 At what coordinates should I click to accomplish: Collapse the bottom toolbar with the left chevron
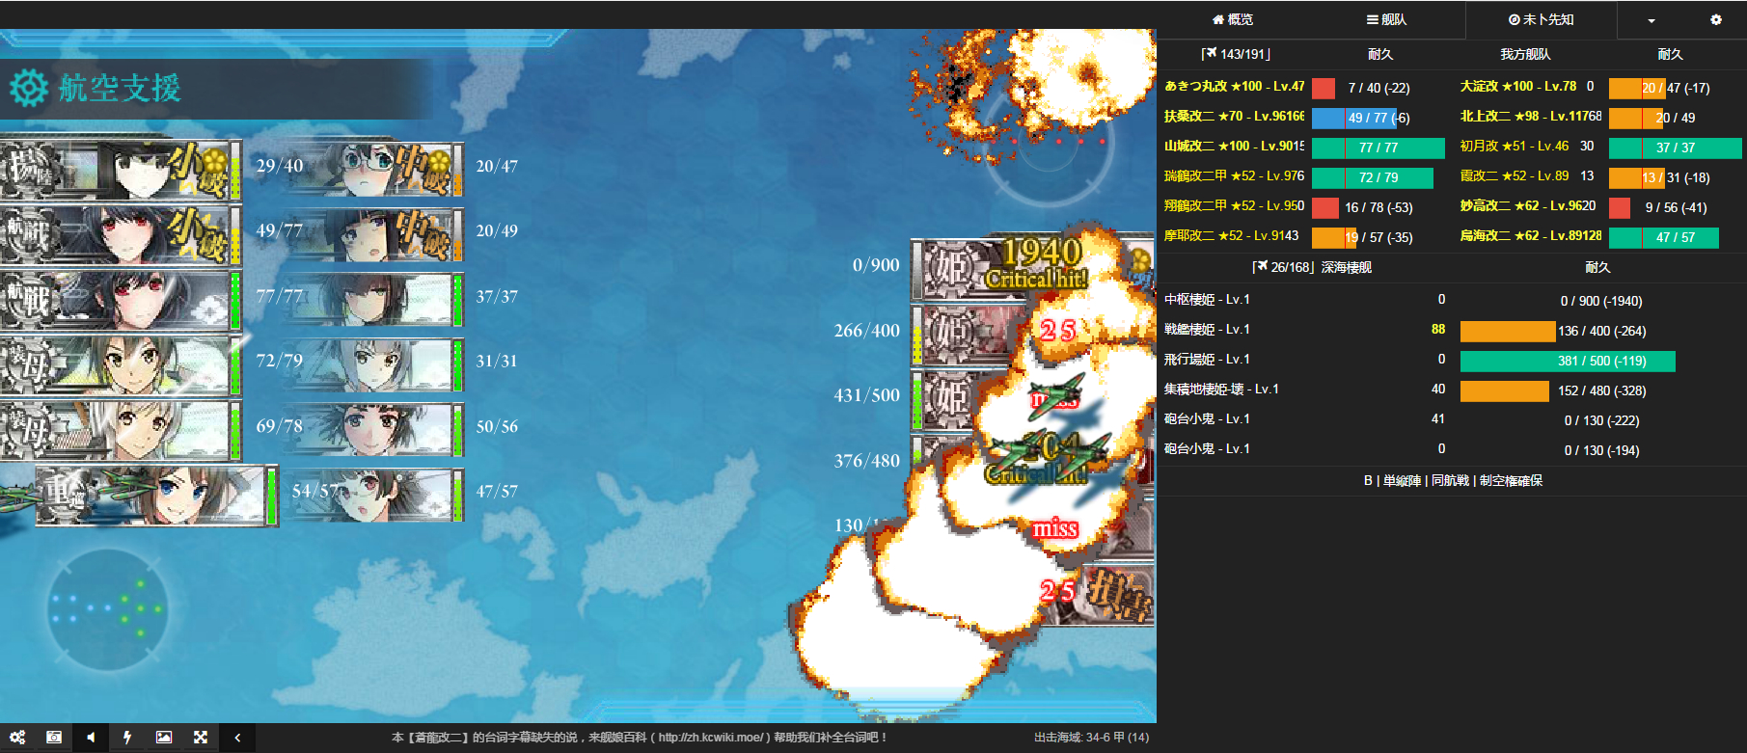[x=237, y=738]
